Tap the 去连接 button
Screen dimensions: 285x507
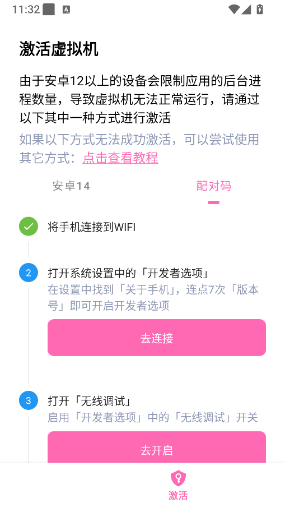click(157, 338)
